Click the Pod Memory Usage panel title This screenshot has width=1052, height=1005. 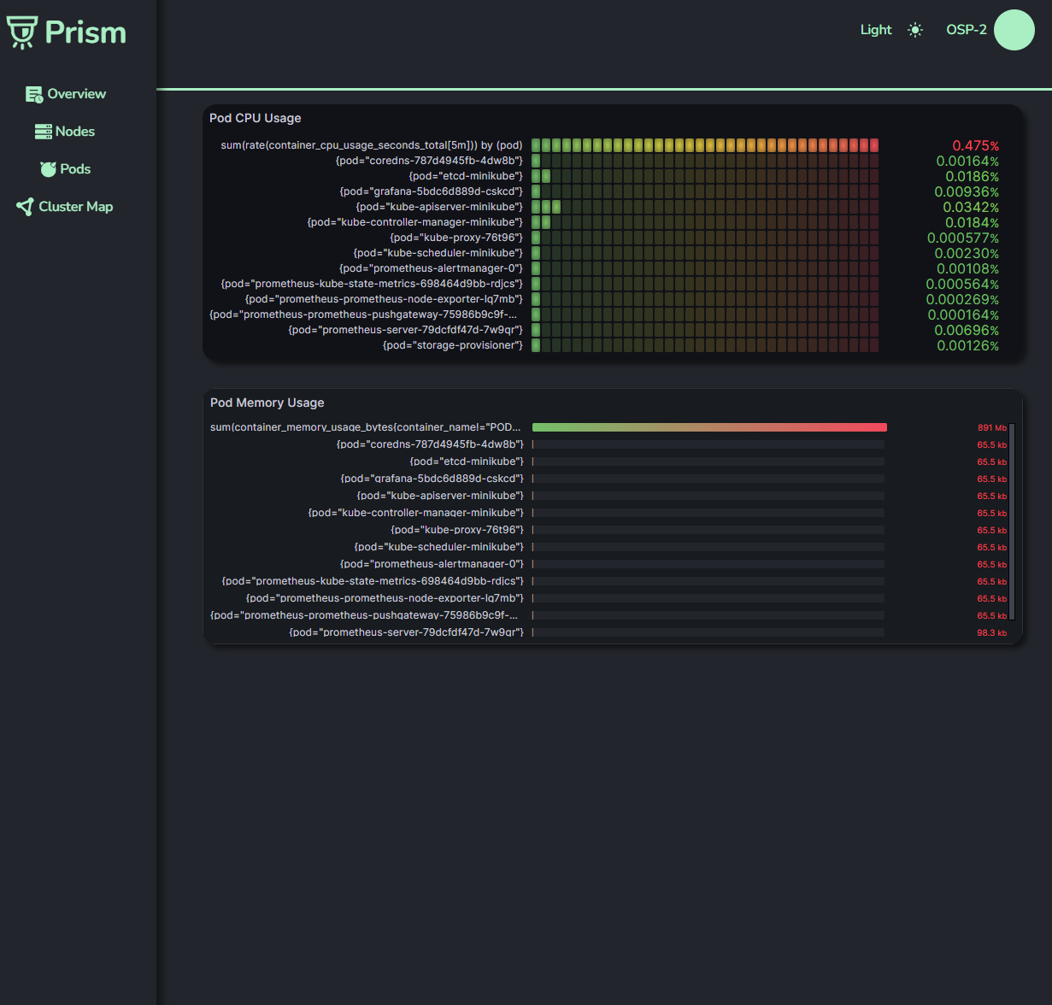pos(267,403)
